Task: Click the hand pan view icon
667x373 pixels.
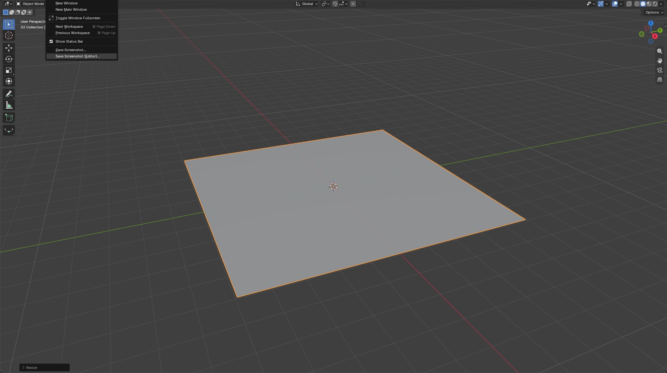Action: coord(660,61)
